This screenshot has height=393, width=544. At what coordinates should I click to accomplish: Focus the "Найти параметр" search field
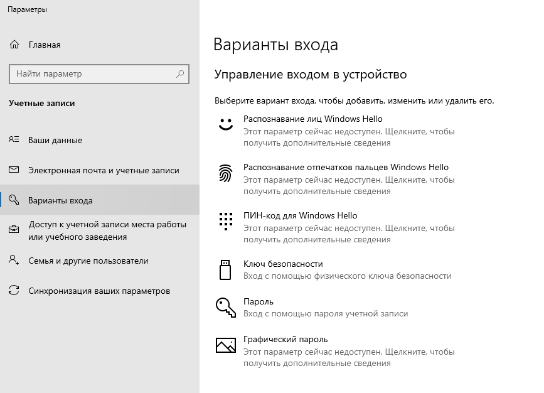tap(99, 74)
